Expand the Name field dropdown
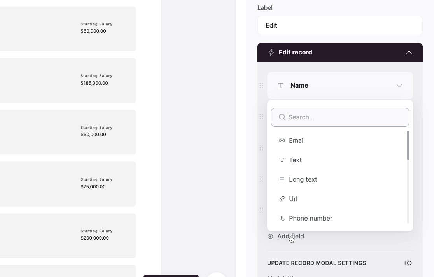The image size is (434, 277). point(399,86)
